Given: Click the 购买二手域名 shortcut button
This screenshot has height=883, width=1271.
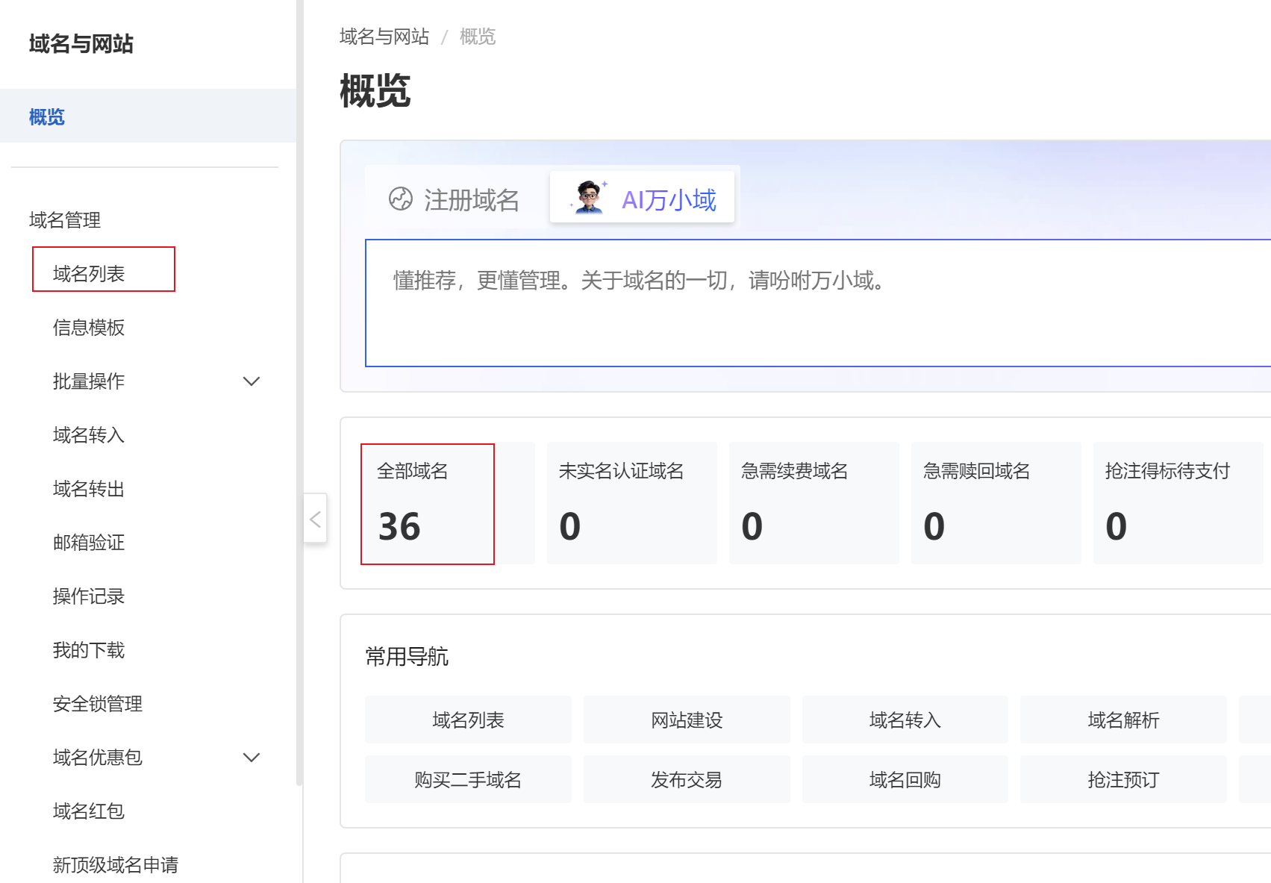Looking at the screenshot, I should coord(468,780).
